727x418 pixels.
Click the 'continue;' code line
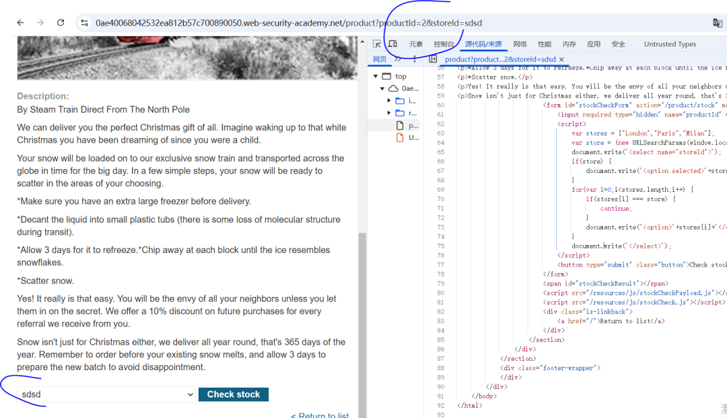[x=616, y=209]
